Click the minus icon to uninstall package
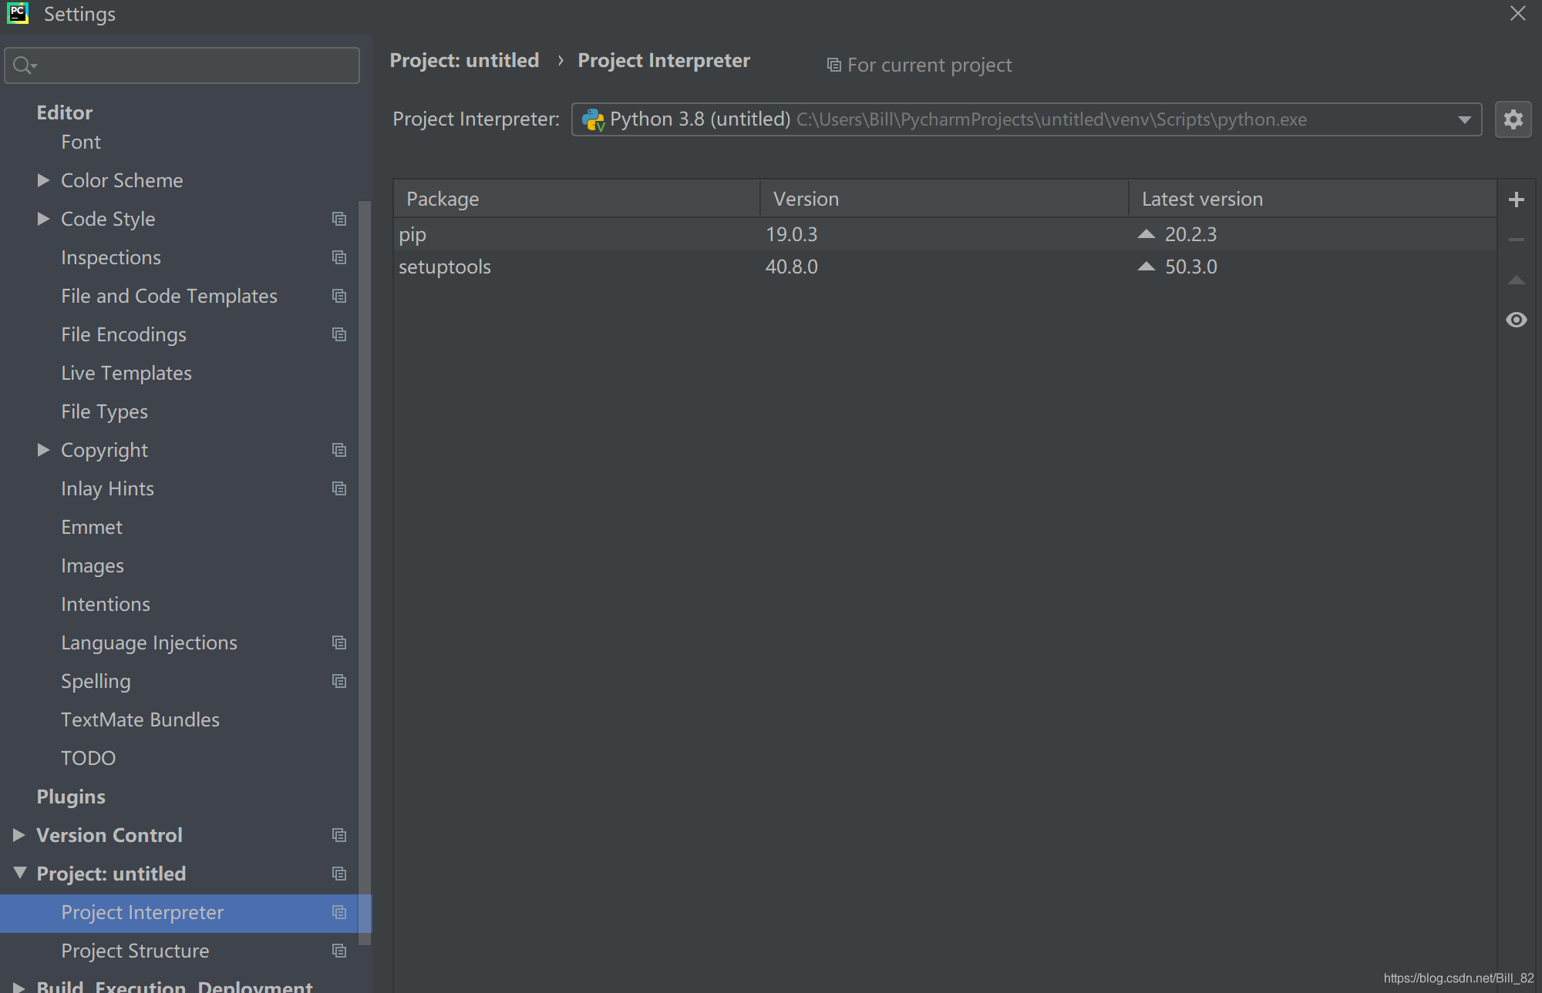Viewport: 1542px width, 993px height. point(1516,240)
